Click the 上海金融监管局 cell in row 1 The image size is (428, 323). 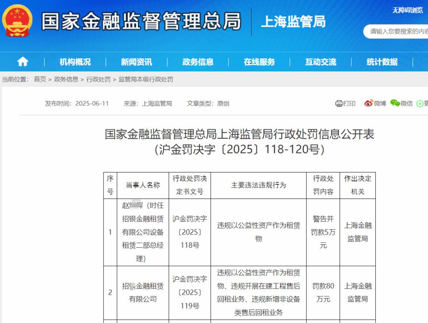point(357,232)
